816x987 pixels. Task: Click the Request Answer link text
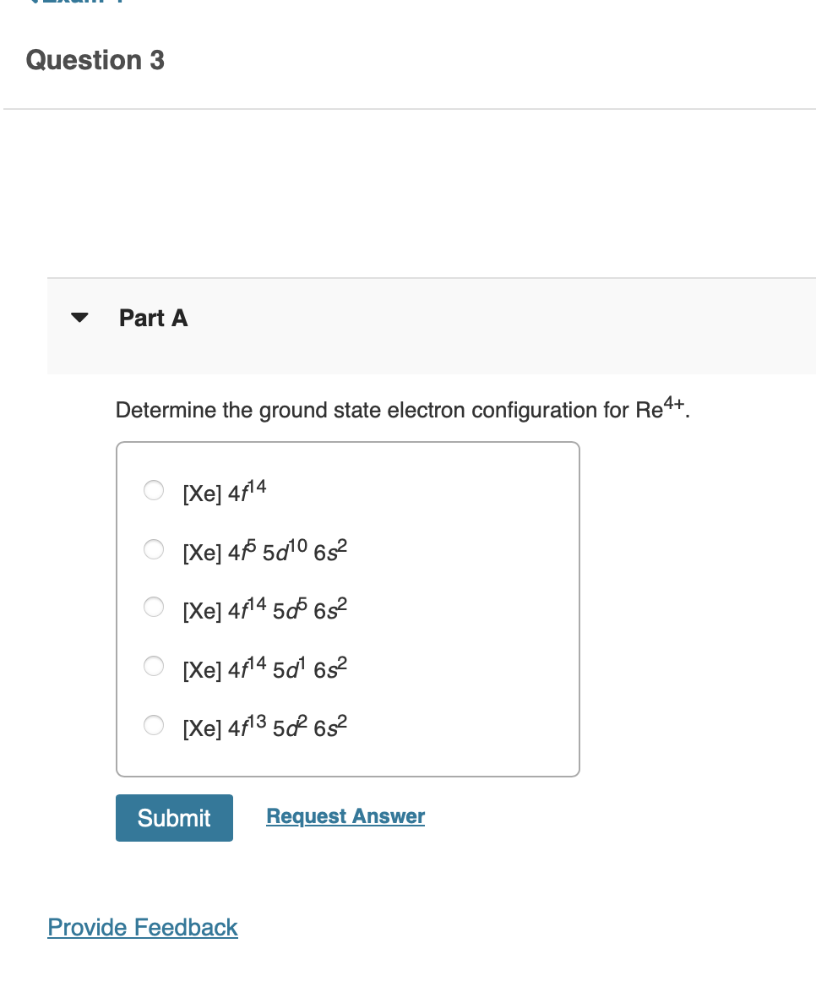point(345,816)
